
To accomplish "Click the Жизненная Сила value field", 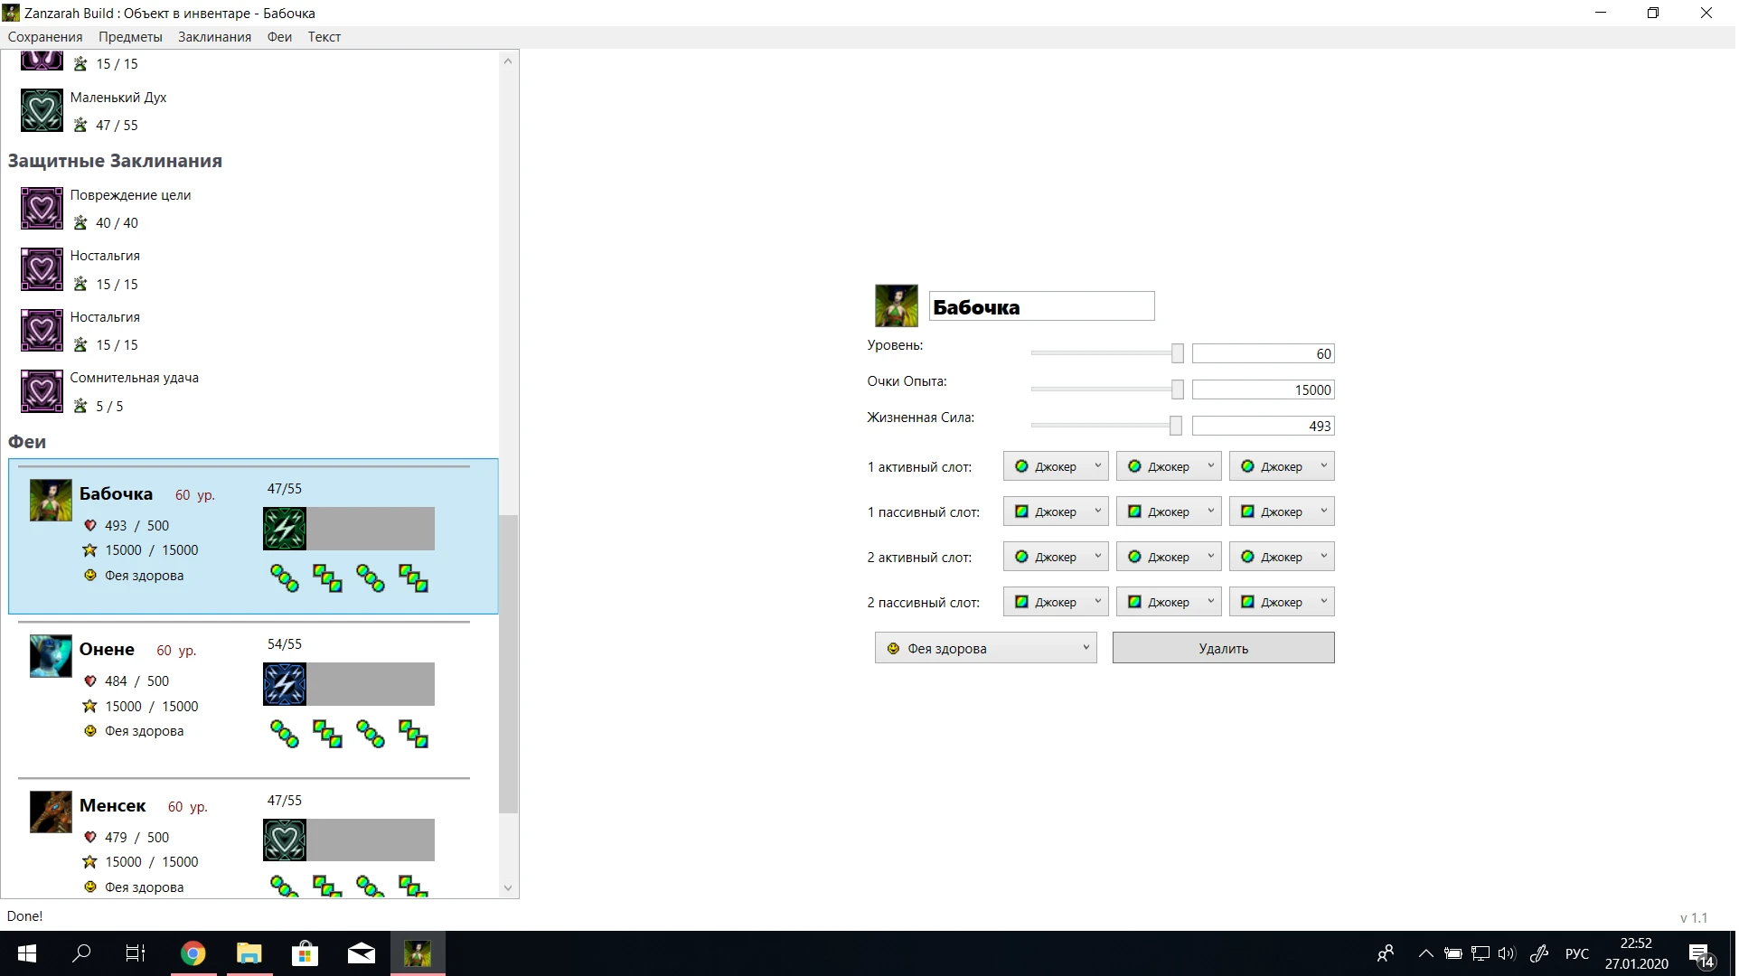I will click(1262, 426).
